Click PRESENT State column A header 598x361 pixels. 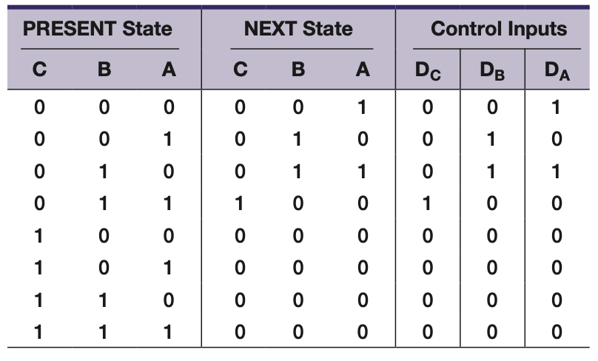pyautogui.click(x=169, y=70)
